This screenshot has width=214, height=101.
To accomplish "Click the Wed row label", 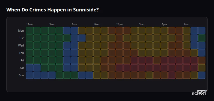I will tap(21, 45).
